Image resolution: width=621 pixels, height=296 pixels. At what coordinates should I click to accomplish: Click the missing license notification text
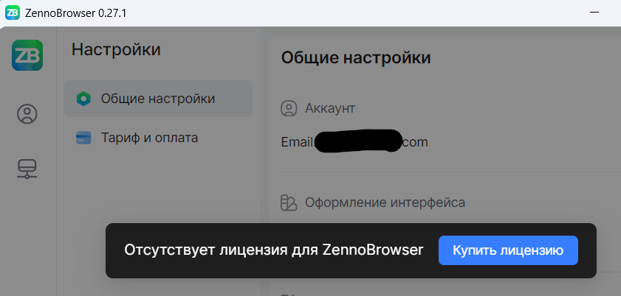pyautogui.click(x=274, y=250)
